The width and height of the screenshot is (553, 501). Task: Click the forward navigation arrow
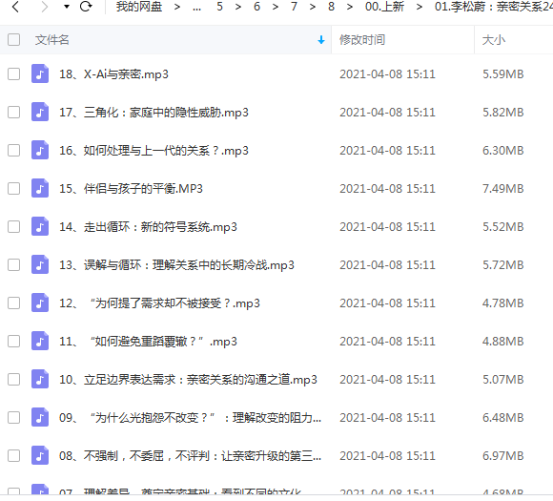click(44, 7)
